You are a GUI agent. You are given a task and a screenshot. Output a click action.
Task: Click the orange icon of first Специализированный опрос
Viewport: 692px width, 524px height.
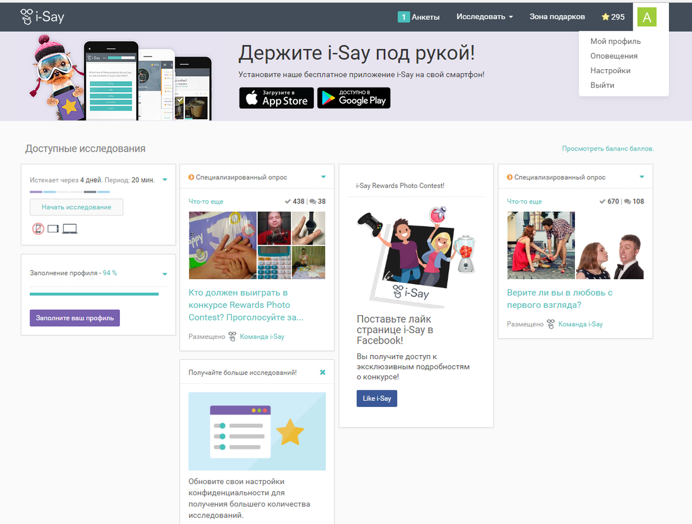click(191, 178)
